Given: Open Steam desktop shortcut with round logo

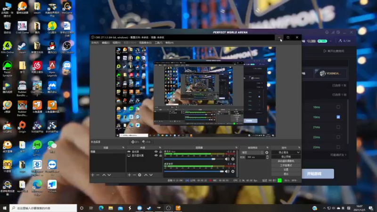Looking at the screenshot, I should click(x=22, y=48).
